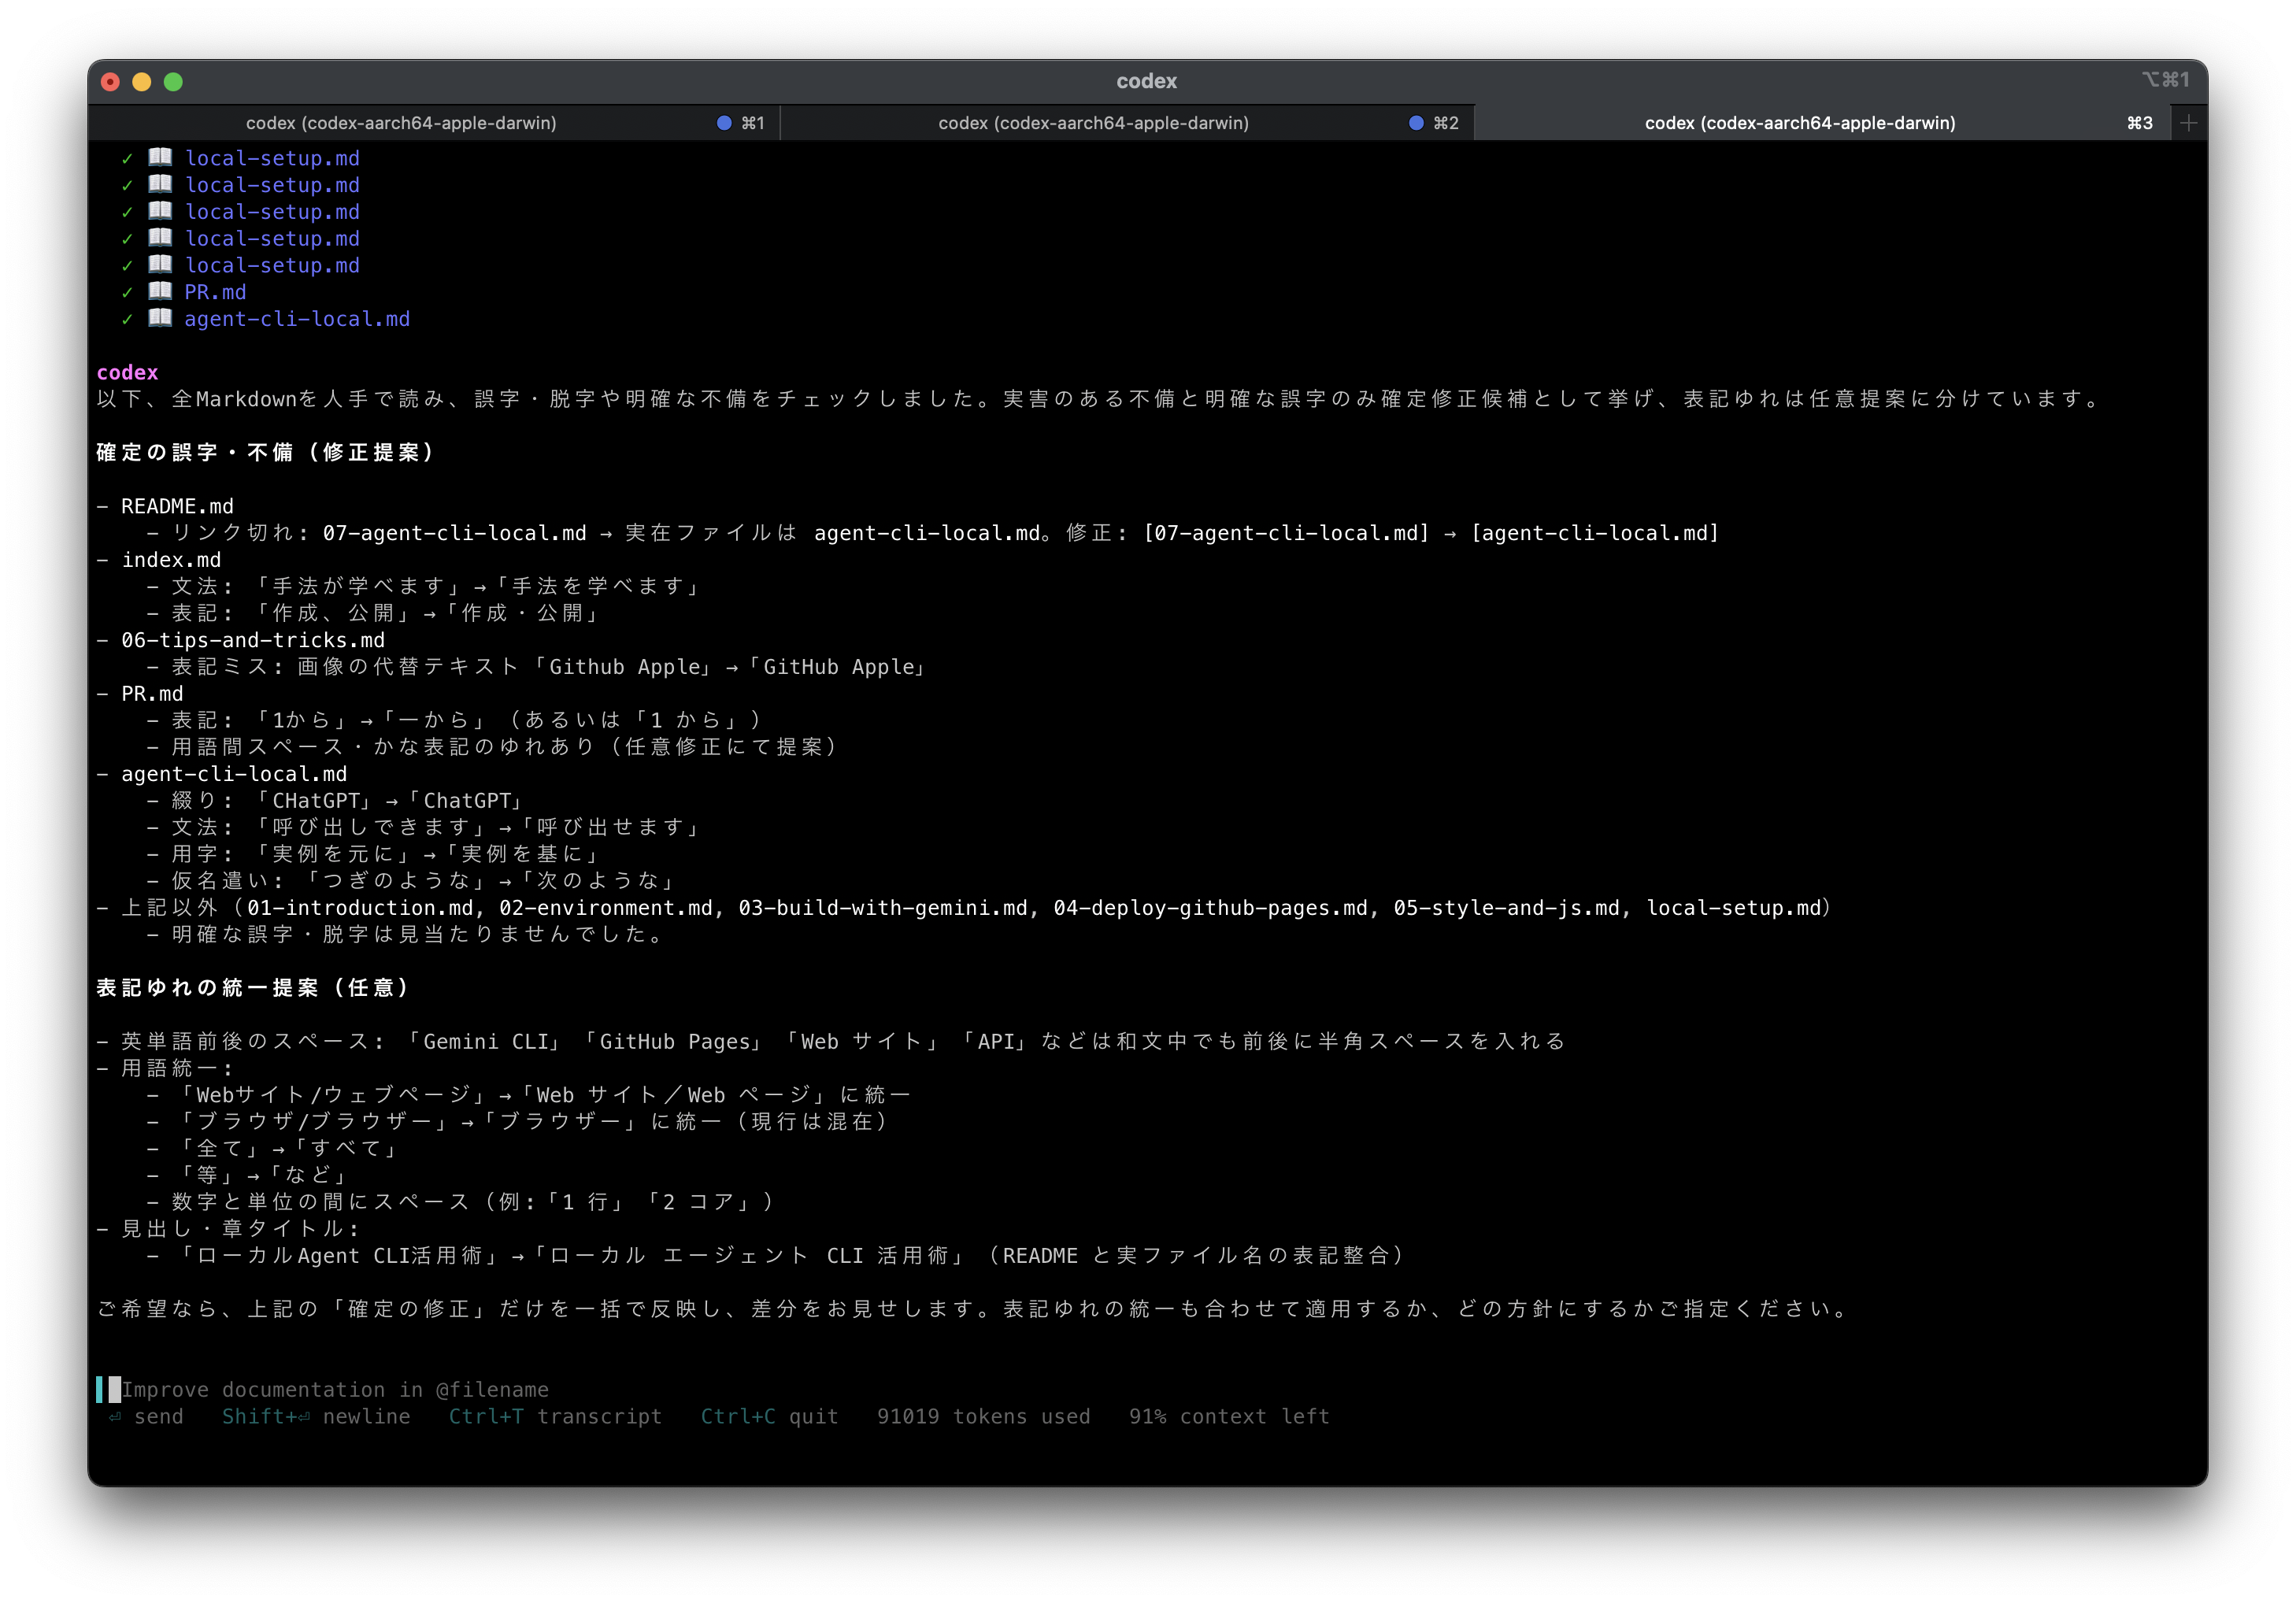Image resolution: width=2296 pixels, height=1603 pixels.
Task: Switch to the third codex tab with ⌘3
Action: pyautogui.click(x=1800, y=122)
